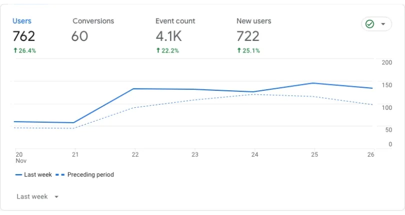Click the solid Last week legend line

click(18, 175)
